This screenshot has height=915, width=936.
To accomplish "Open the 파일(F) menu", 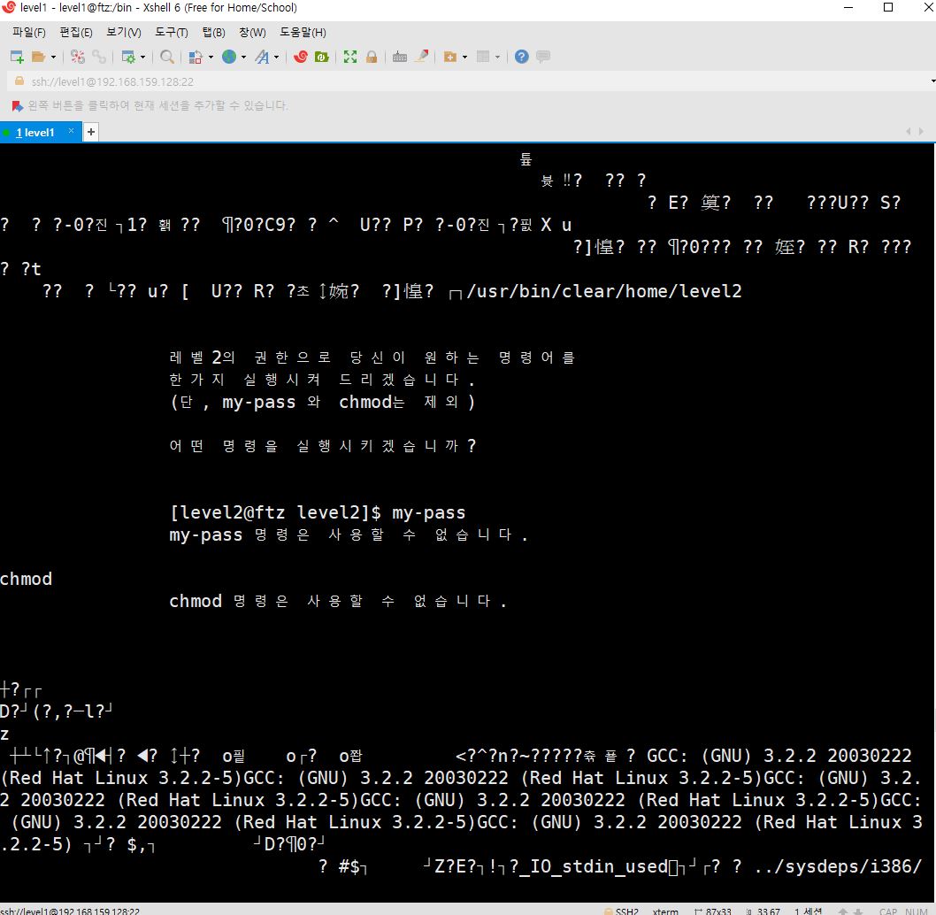I will (x=28, y=33).
